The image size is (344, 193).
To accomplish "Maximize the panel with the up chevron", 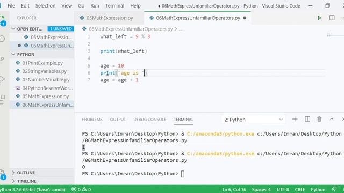I will point(332,119).
